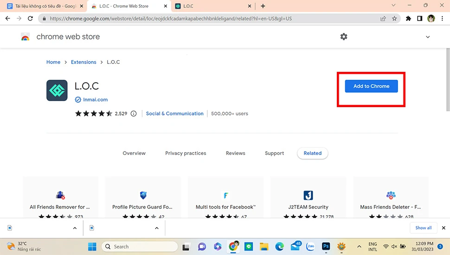Image resolution: width=450 pixels, height=255 pixels.
Task: Share this page via address bar icon
Action: (x=383, y=19)
